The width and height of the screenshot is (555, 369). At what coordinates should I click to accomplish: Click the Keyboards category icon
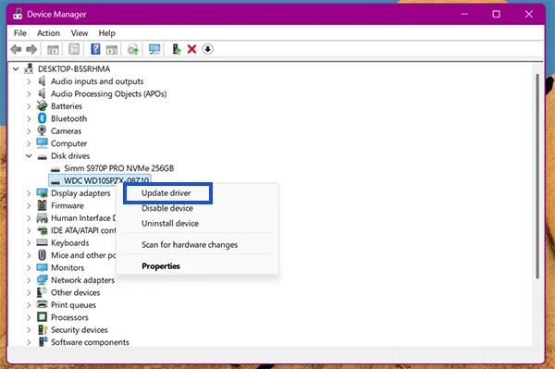click(x=42, y=242)
